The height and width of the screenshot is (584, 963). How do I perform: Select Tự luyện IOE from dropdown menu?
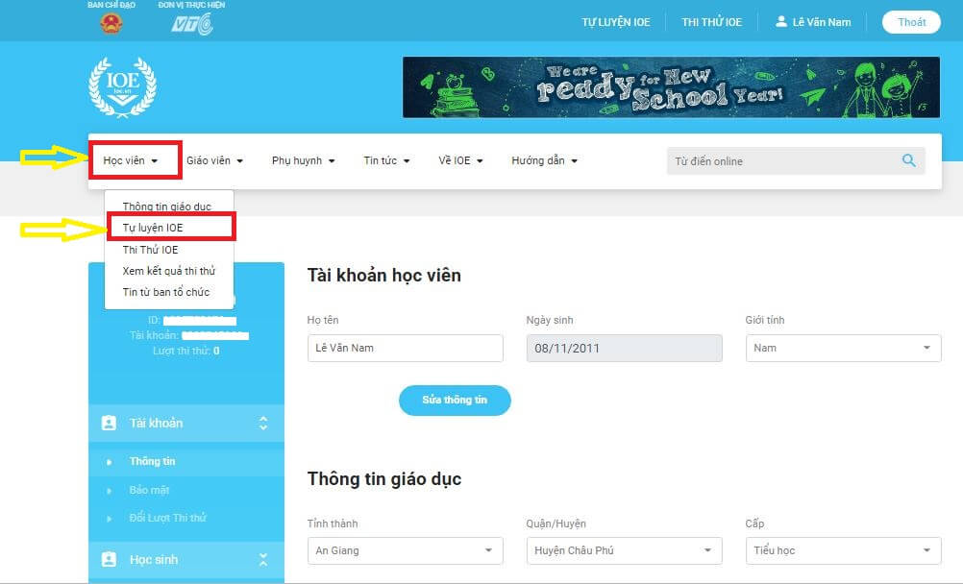153,228
